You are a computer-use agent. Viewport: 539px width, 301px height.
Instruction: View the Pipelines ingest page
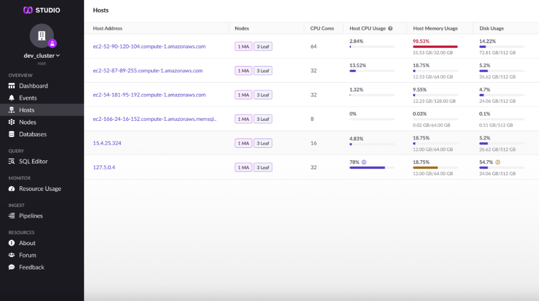tap(31, 216)
